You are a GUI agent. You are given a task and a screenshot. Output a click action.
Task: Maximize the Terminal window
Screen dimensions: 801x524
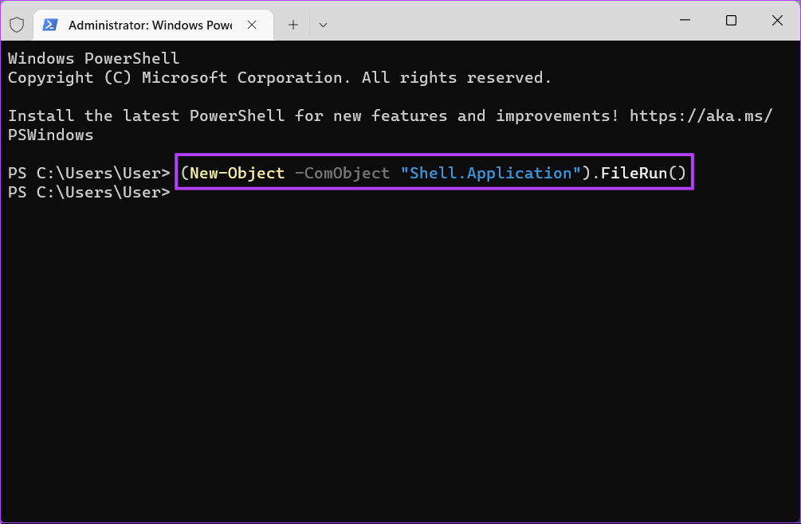731,21
